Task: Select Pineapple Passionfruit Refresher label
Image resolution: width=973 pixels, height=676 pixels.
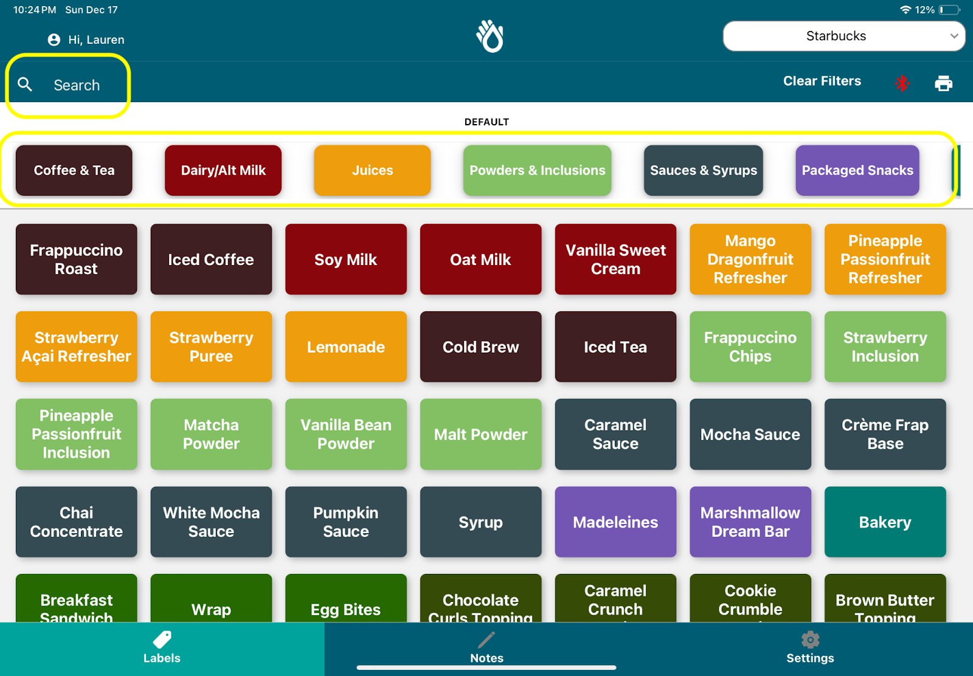Action: [x=885, y=260]
